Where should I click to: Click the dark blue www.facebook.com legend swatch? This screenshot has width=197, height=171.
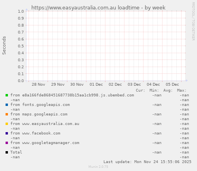click(x=7, y=133)
